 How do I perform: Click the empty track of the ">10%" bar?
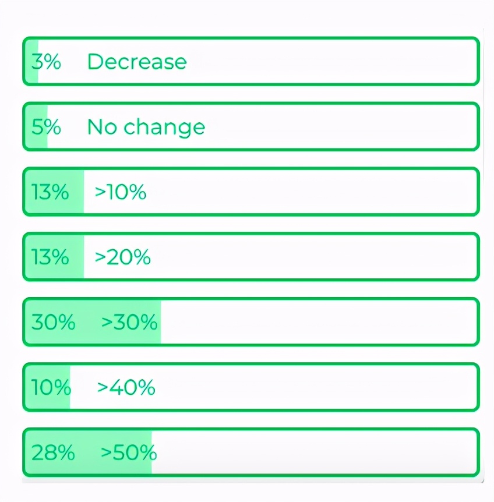[309, 192]
